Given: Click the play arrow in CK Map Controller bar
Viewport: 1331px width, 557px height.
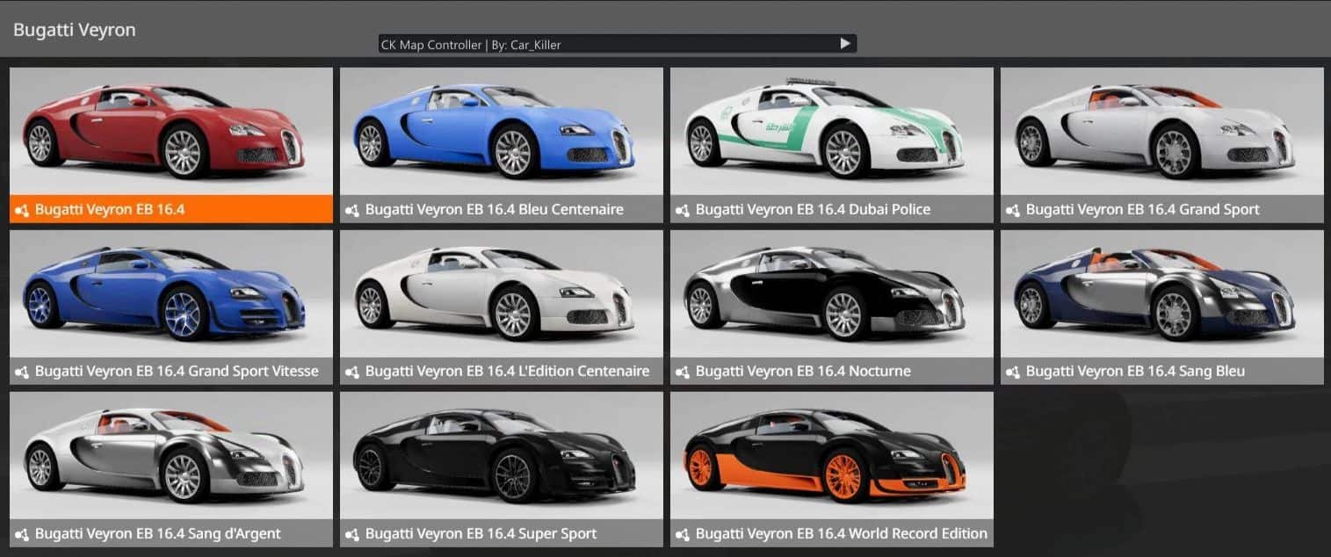Looking at the screenshot, I should [844, 43].
